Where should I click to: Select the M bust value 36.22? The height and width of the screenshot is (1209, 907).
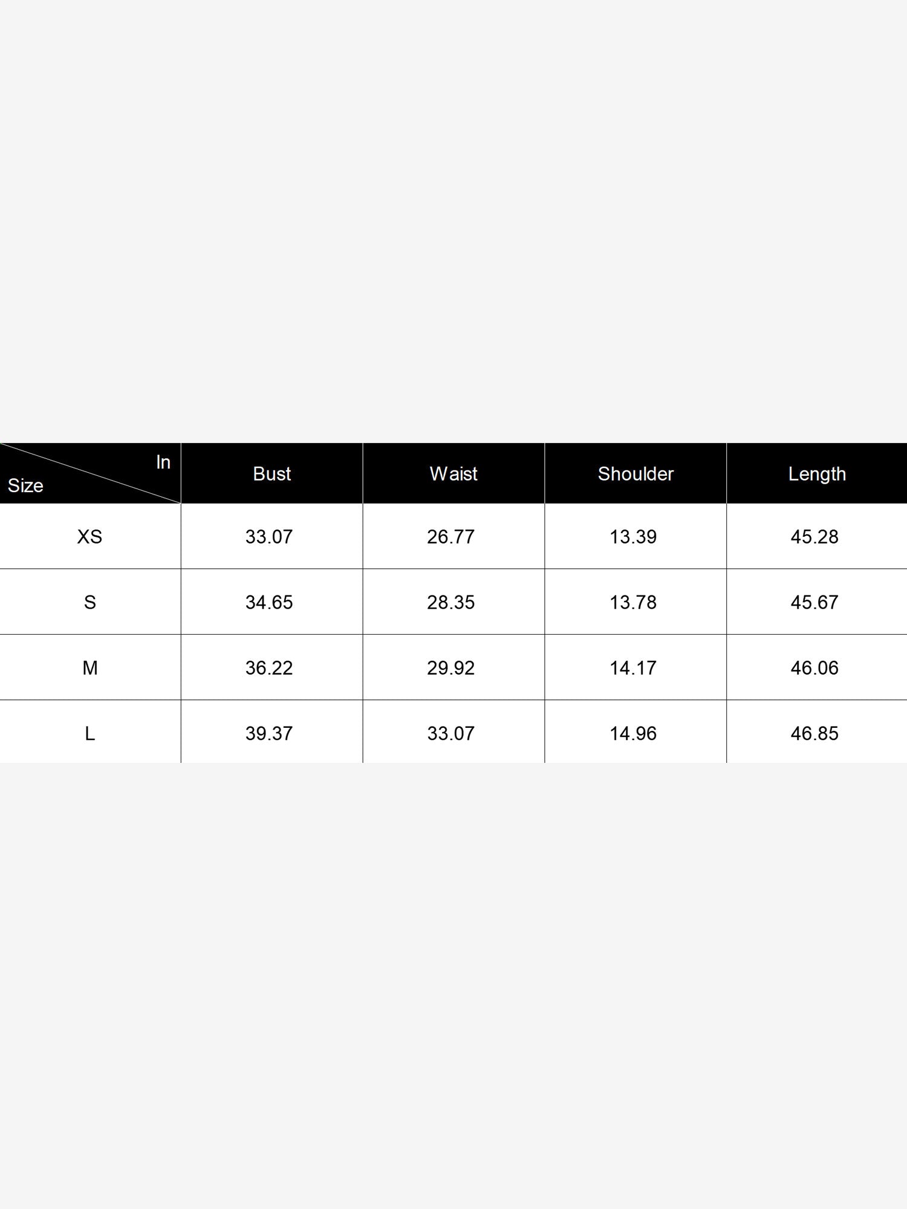pos(269,668)
